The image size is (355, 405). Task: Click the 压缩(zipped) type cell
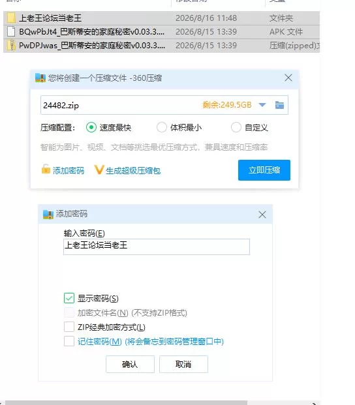pyautogui.click(x=294, y=46)
